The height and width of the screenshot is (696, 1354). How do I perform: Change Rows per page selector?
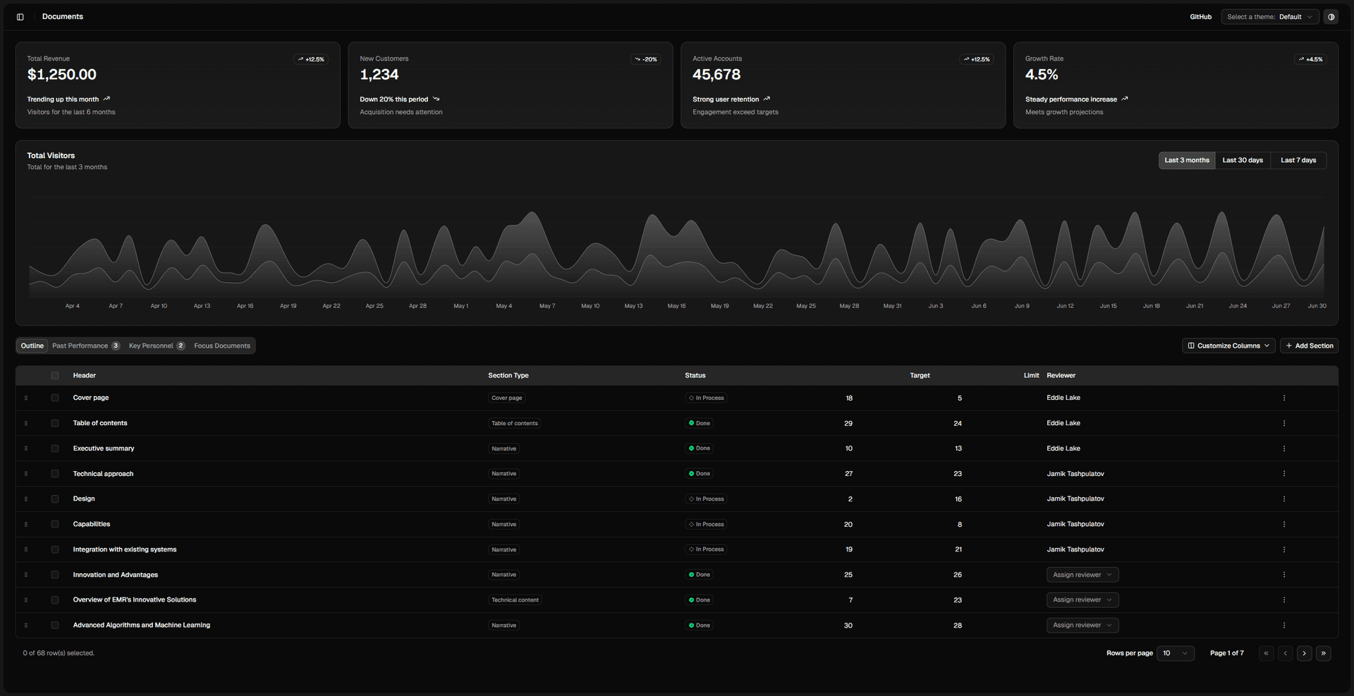[x=1176, y=654]
